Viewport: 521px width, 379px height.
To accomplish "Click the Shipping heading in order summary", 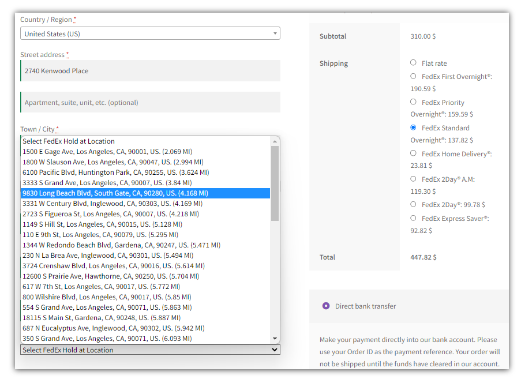I will 333,63.
